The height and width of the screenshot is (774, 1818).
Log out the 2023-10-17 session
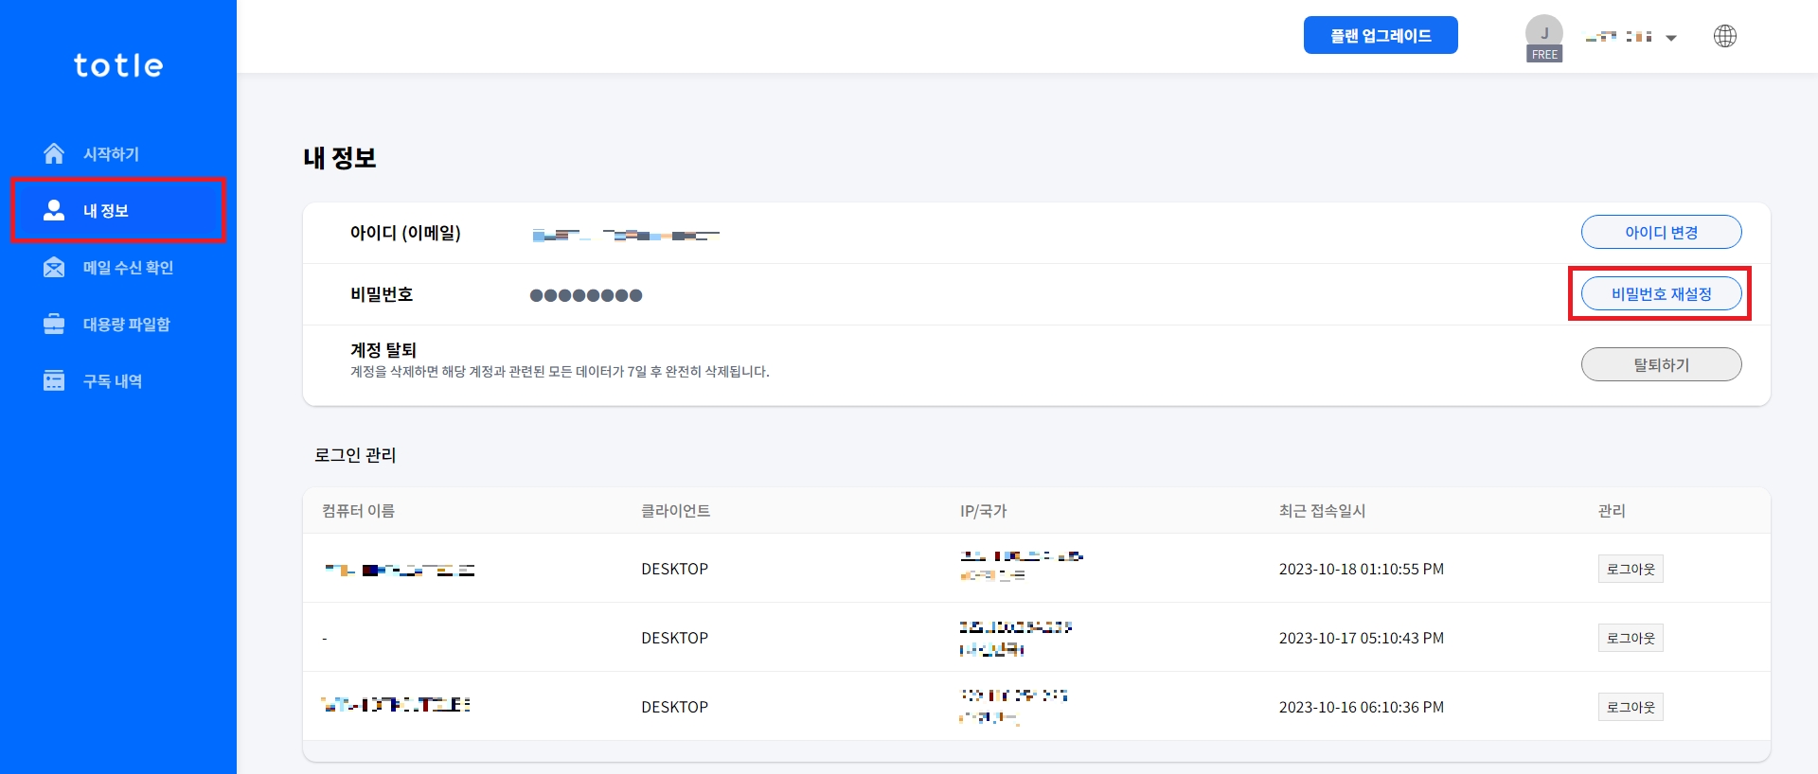1630,638
